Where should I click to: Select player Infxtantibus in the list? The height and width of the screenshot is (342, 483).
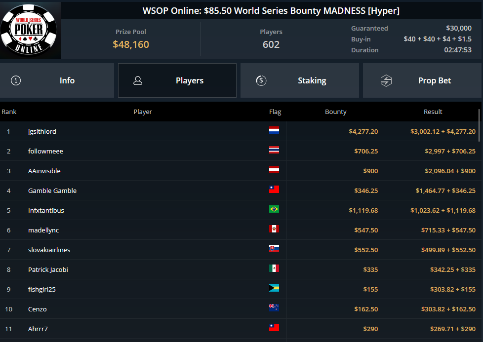coord(46,210)
